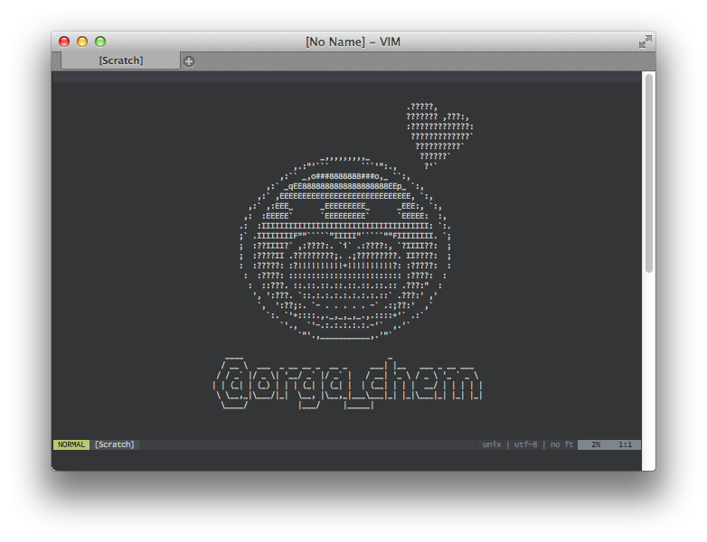Click the [Scratch] buffer name in the status line
Screen dimensions: 707x542
[x=115, y=444]
